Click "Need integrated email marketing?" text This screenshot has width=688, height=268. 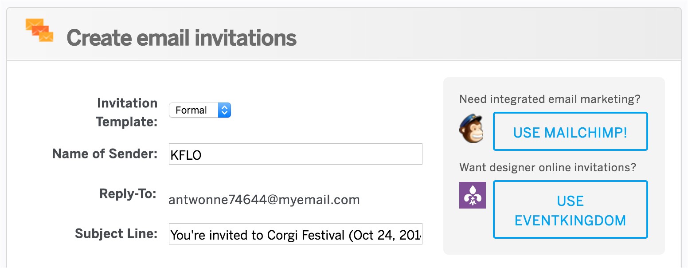click(x=550, y=99)
